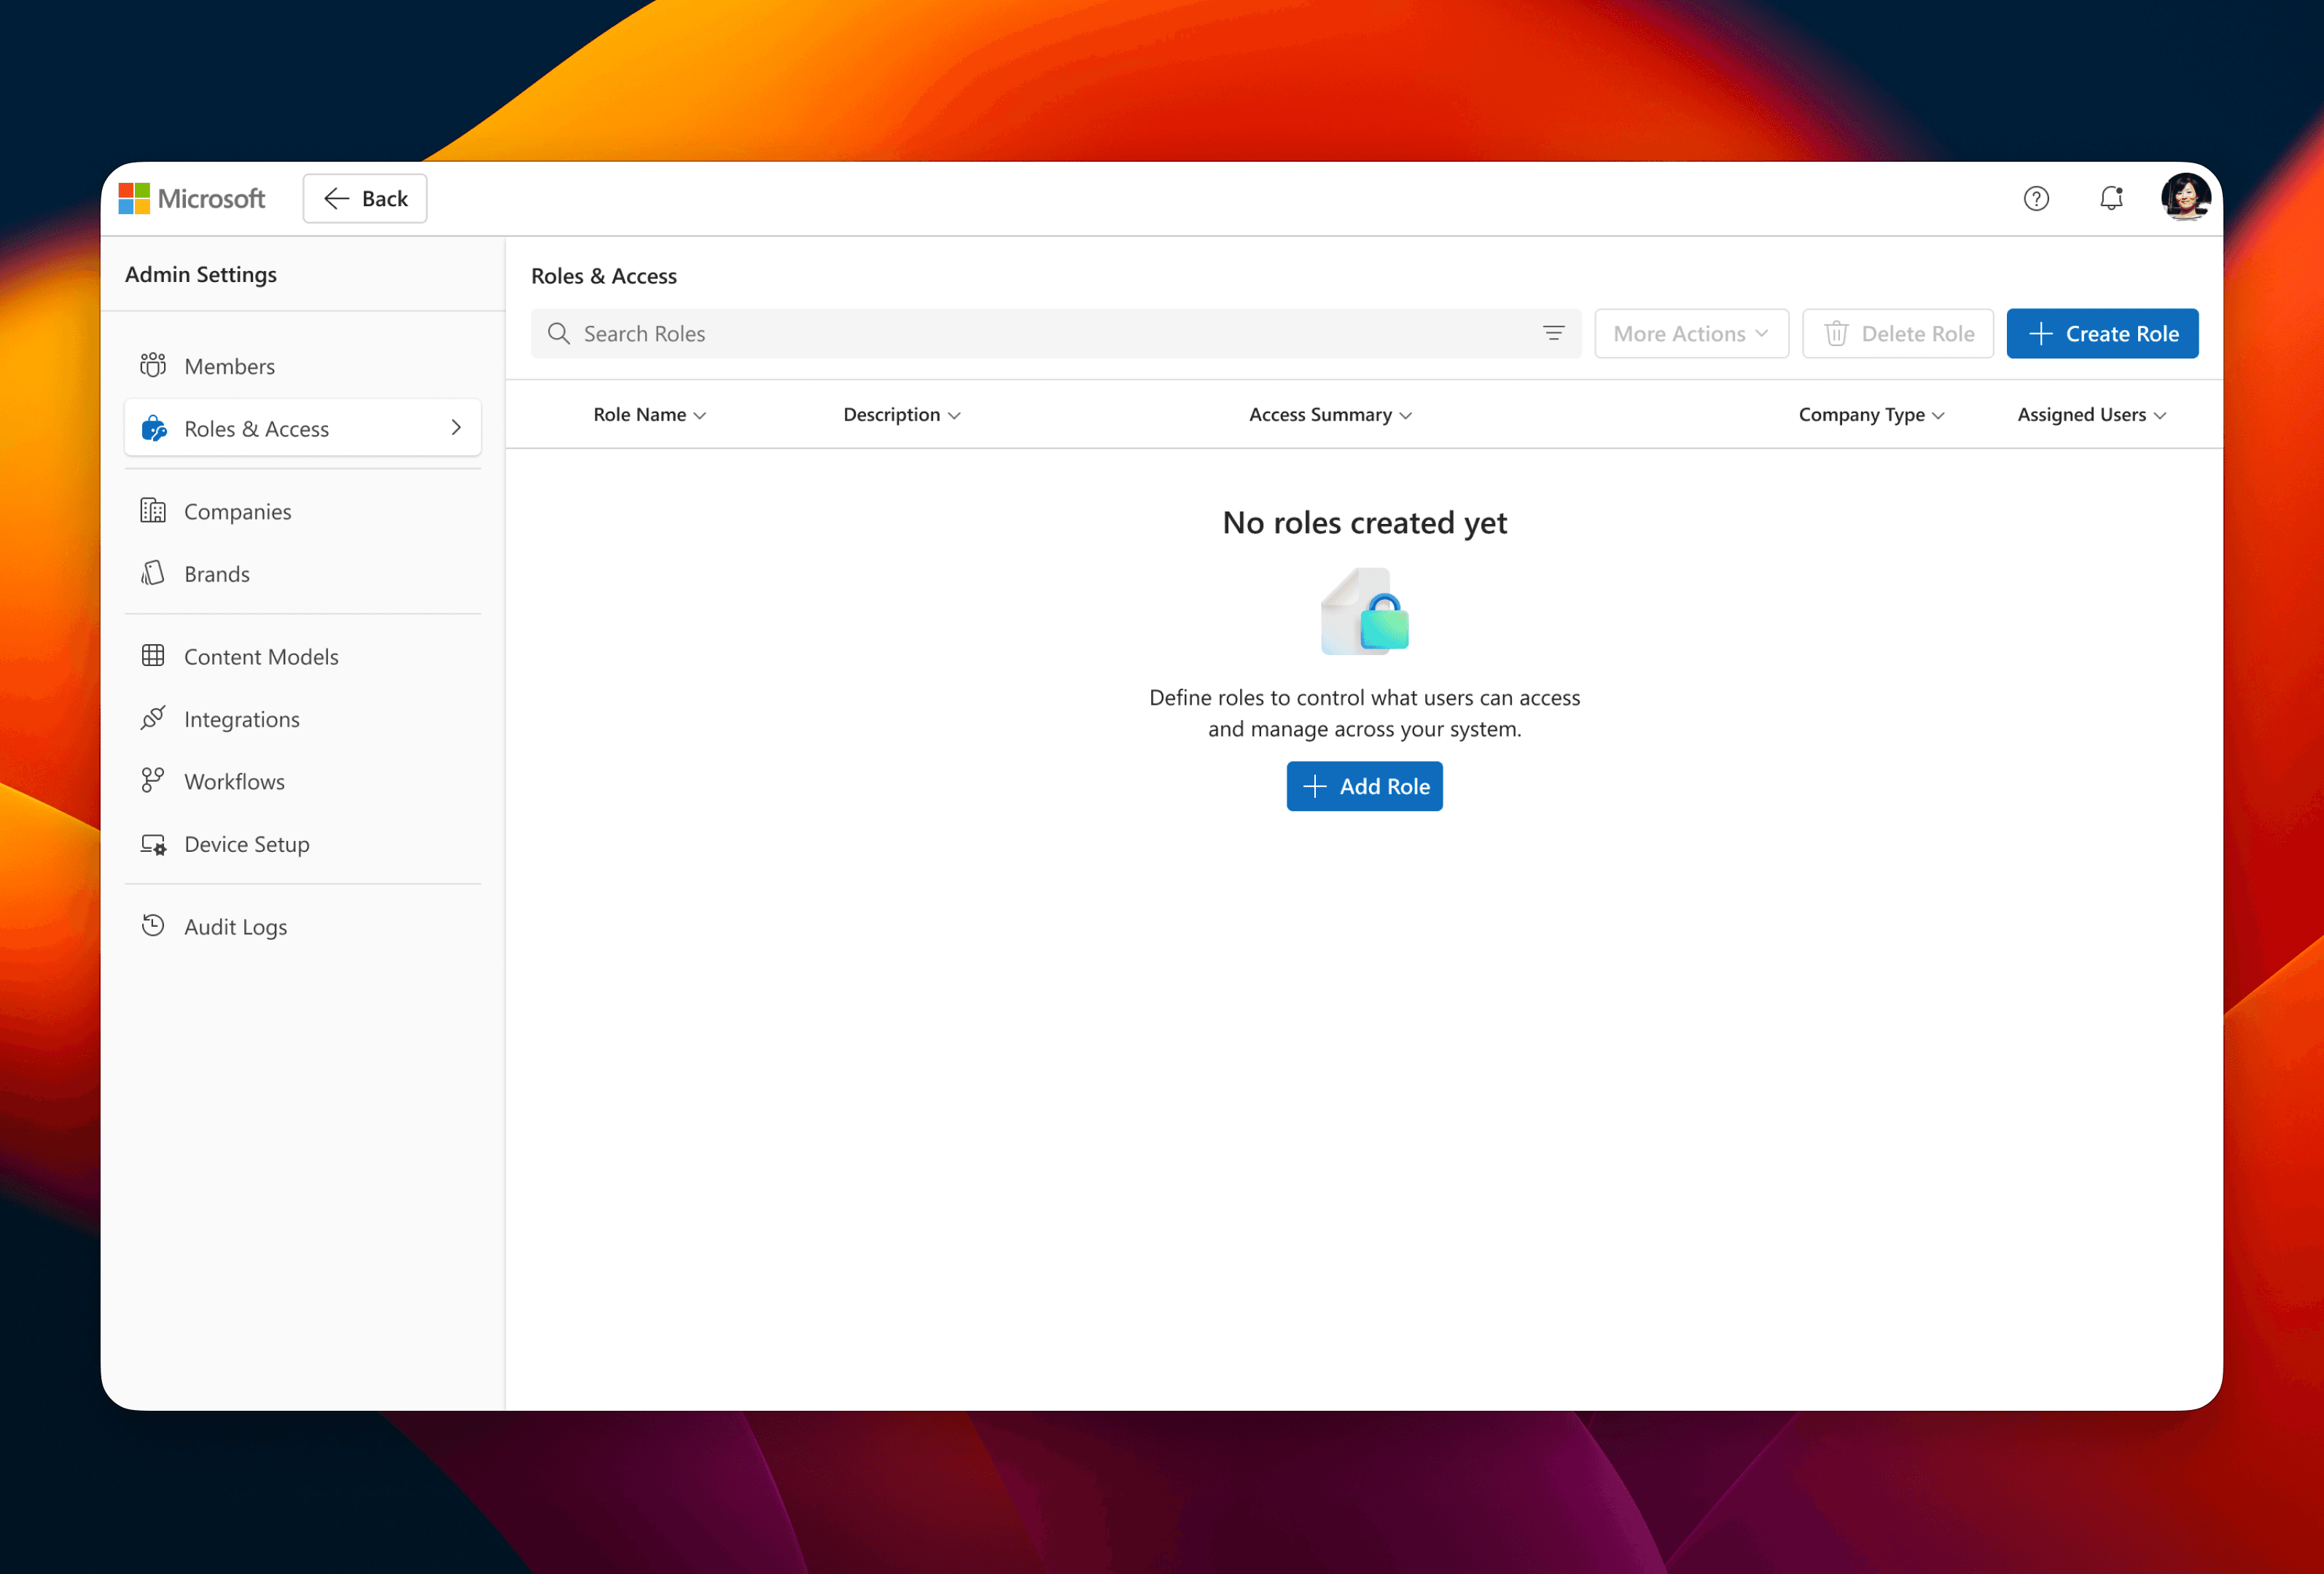2324x1574 pixels.
Task: Click the Members sidebar icon
Action: coord(153,366)
